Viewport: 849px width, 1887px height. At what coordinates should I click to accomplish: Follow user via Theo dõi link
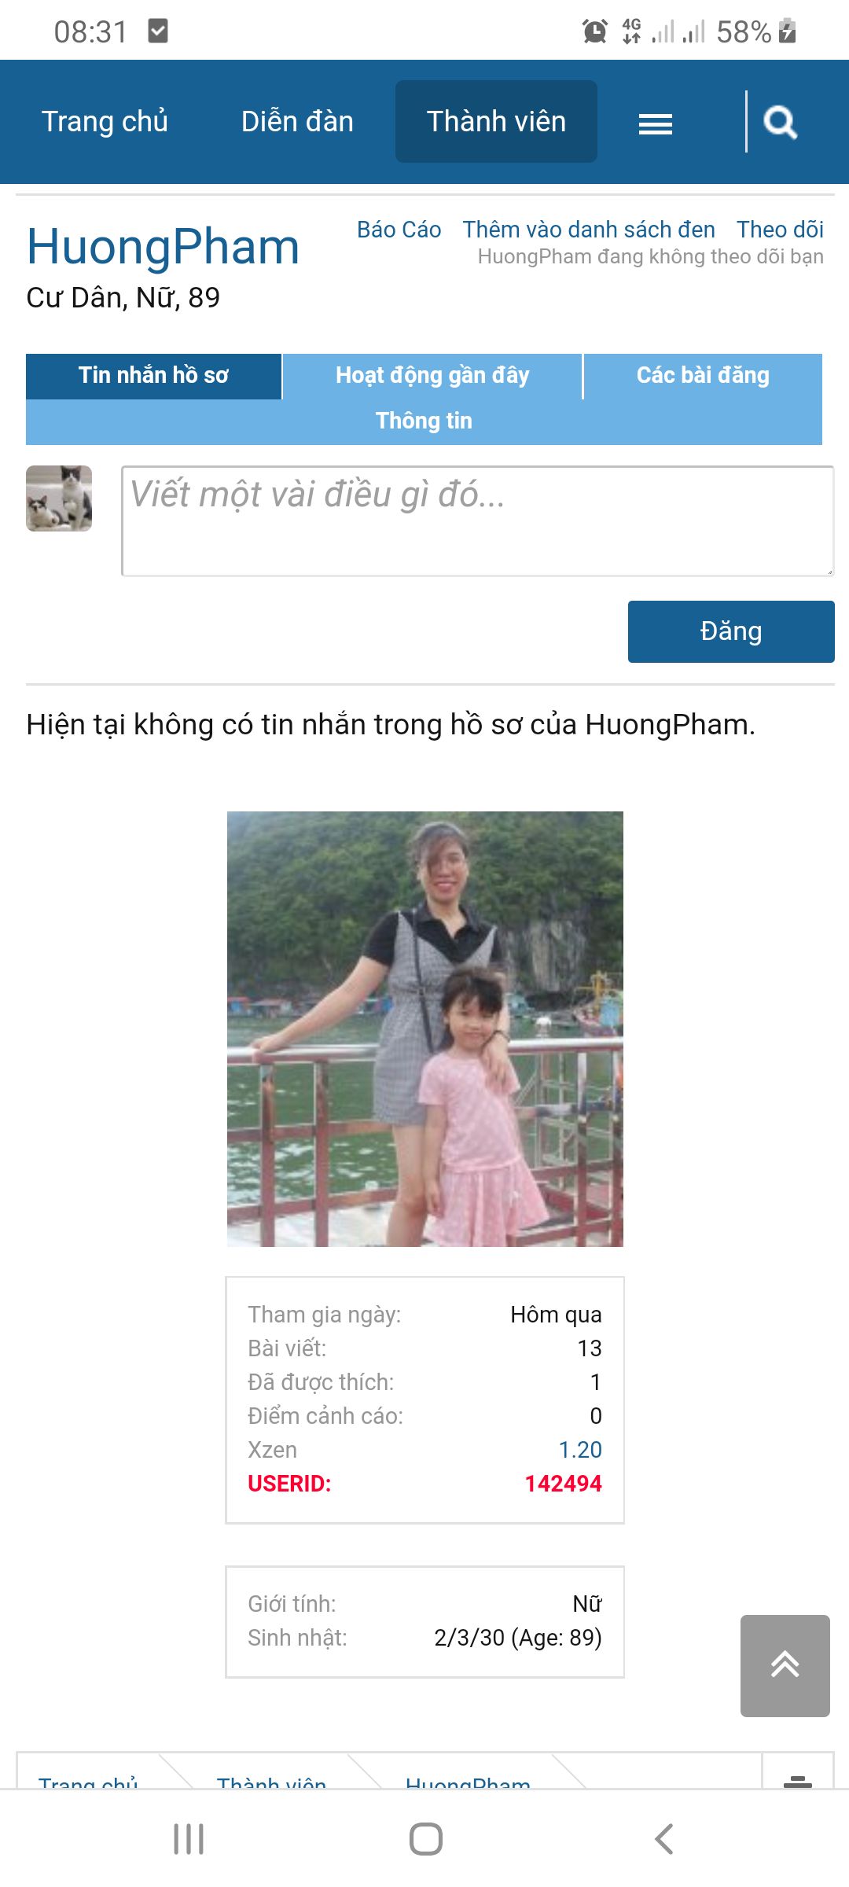coord(780,230)
